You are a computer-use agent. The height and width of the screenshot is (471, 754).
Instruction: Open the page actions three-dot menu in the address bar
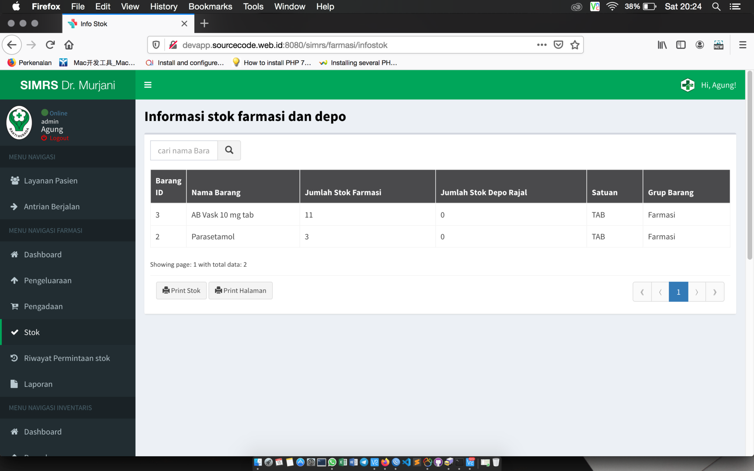coord(541,45)
